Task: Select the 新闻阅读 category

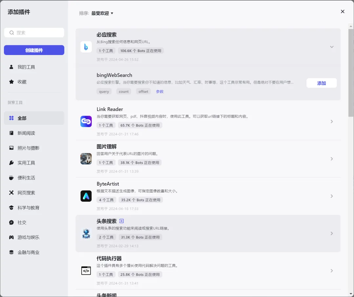Action: click(x=26, y=133)
